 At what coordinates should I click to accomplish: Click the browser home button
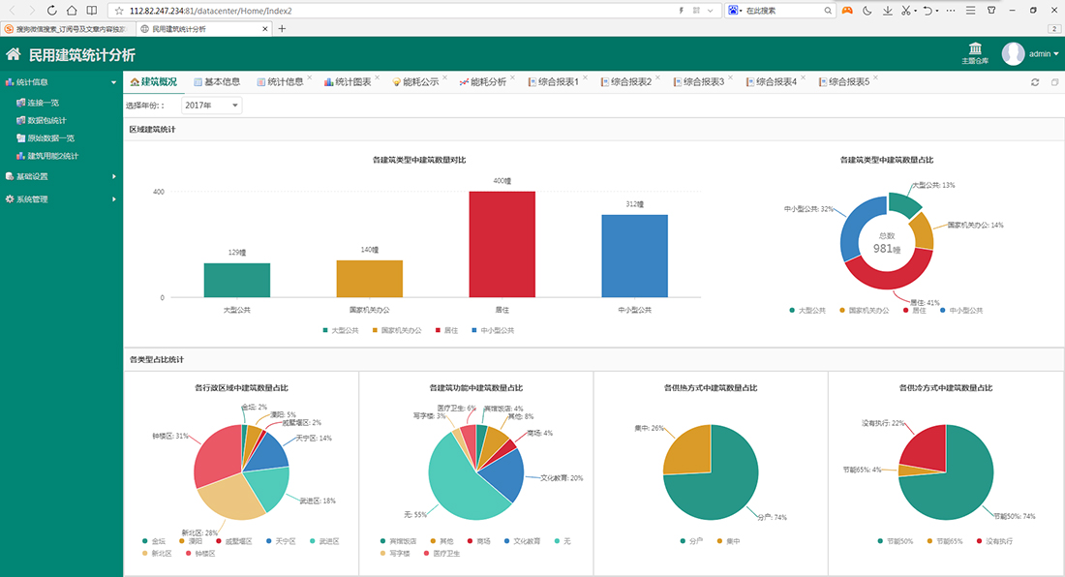pyautogui.click(x=73, y=10)
